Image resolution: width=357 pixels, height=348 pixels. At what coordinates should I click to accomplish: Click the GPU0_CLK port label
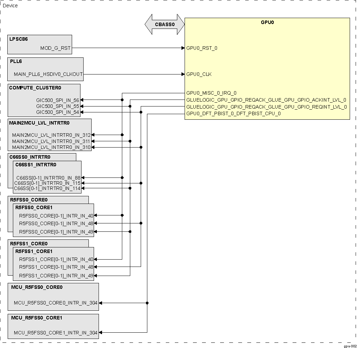coord(199,74)
